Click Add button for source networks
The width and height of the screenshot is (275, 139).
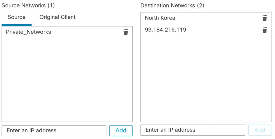[x=121, y=130]
